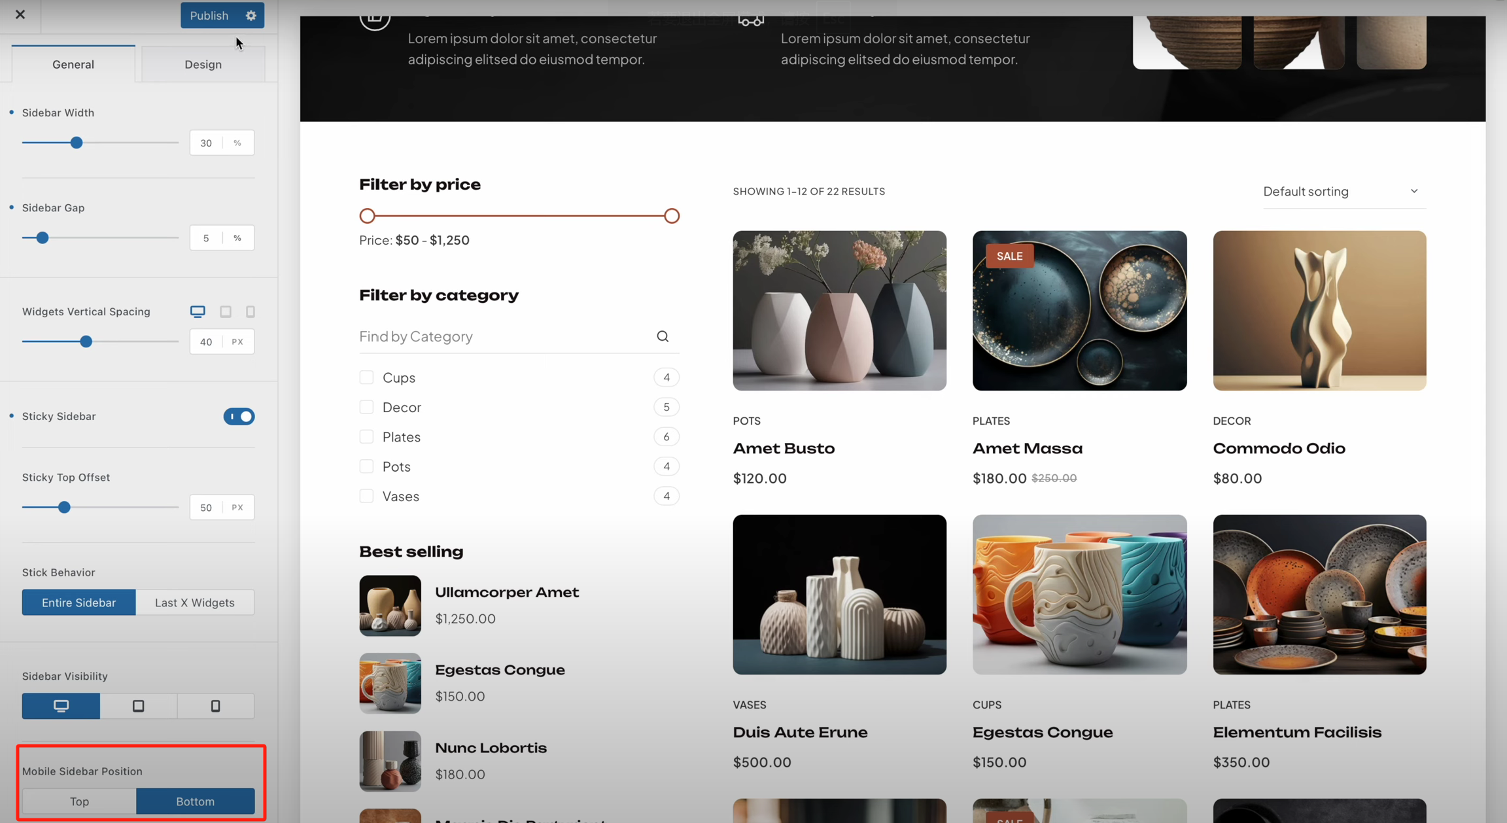This screenshot has height=823, width=1507.
Task: Click the category search magnifier icon
Action: (x=663, y=336)
